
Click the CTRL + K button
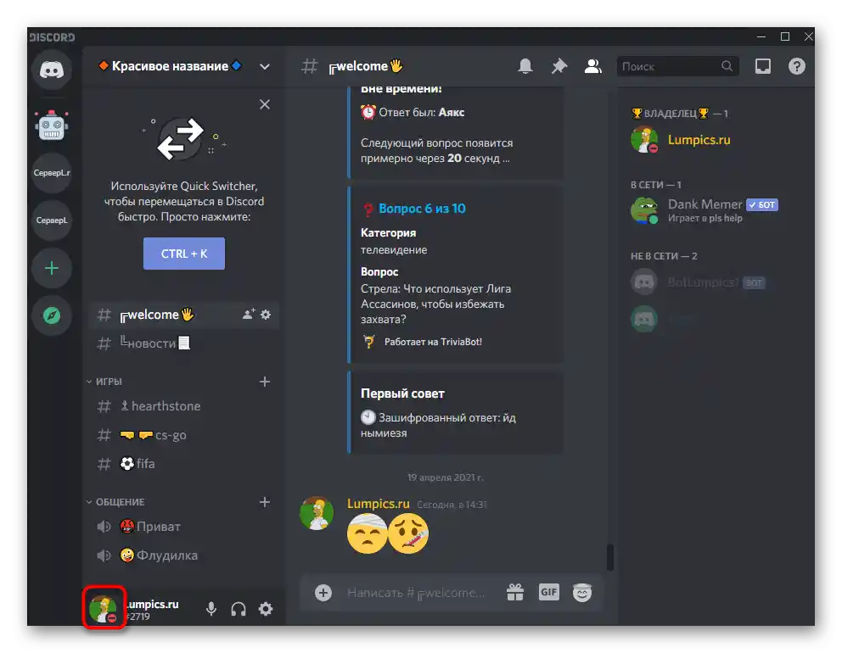(183, 254)
